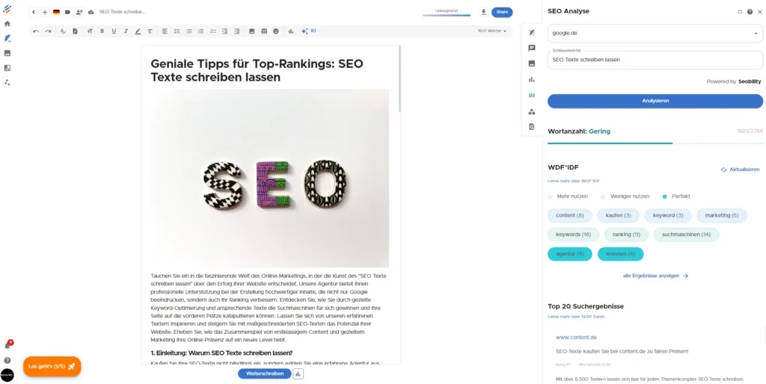Open the statistics panel tab

click(532, 79)
